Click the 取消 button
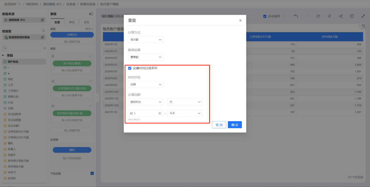Screen dimensions: 370x187 [219, 125]
